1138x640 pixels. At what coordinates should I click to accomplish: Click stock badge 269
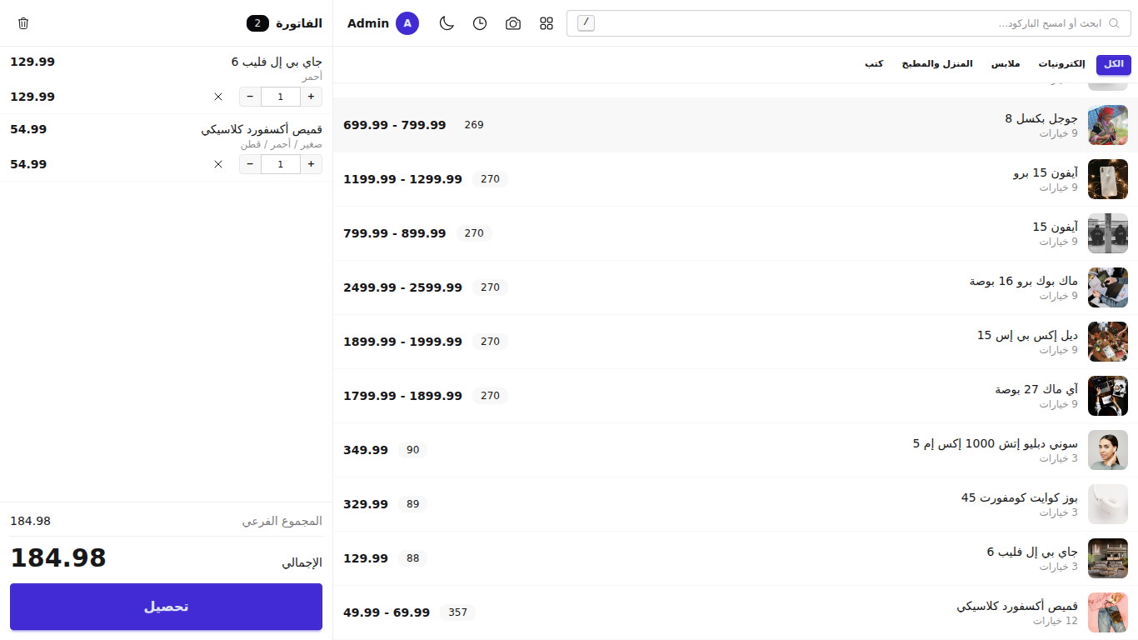tap(474, 125)
